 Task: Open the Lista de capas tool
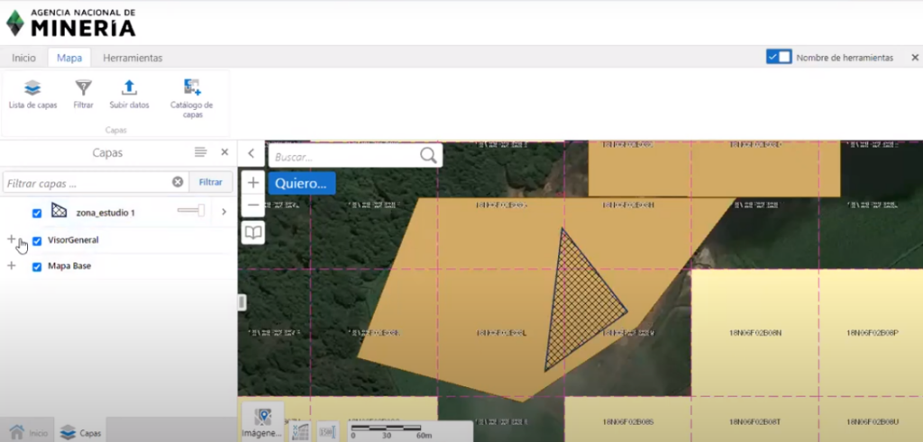[32, 95]
